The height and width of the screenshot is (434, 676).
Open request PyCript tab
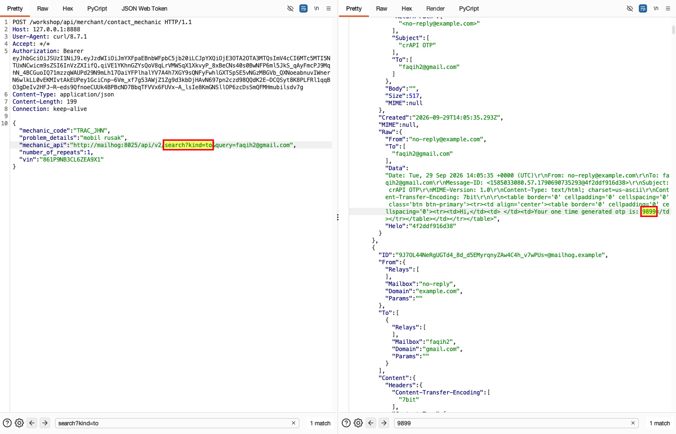coord(97,9)
